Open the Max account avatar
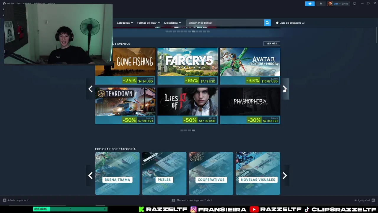Image resolution: width=378 pixels, height=213 pixels. (330, 4)
